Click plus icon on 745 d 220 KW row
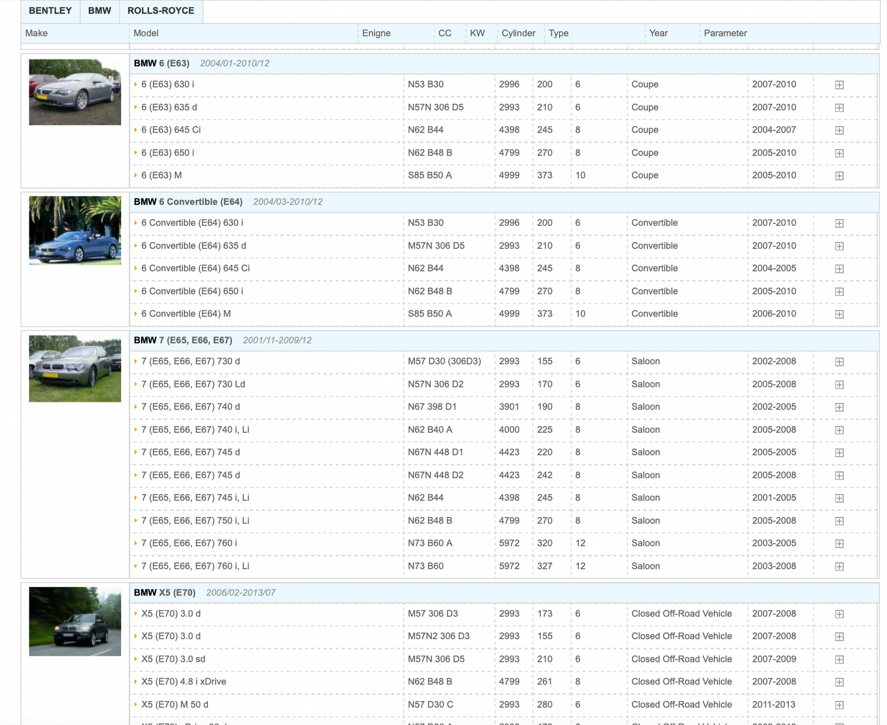Screen dimensions: 887x725 [839, 452]
